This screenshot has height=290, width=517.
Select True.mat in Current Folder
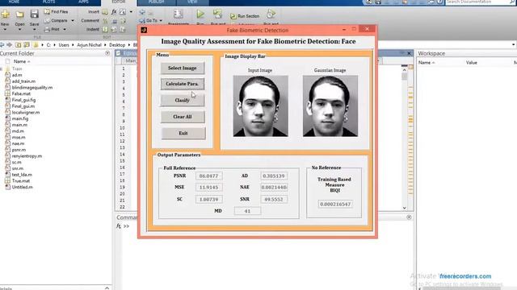coord(21,180)
